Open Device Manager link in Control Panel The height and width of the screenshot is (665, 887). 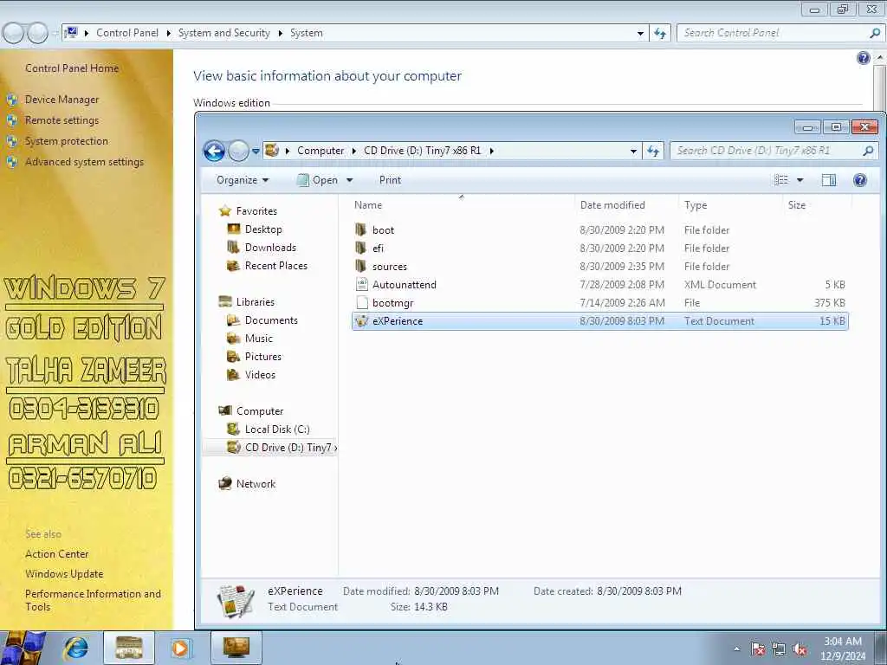62,100
